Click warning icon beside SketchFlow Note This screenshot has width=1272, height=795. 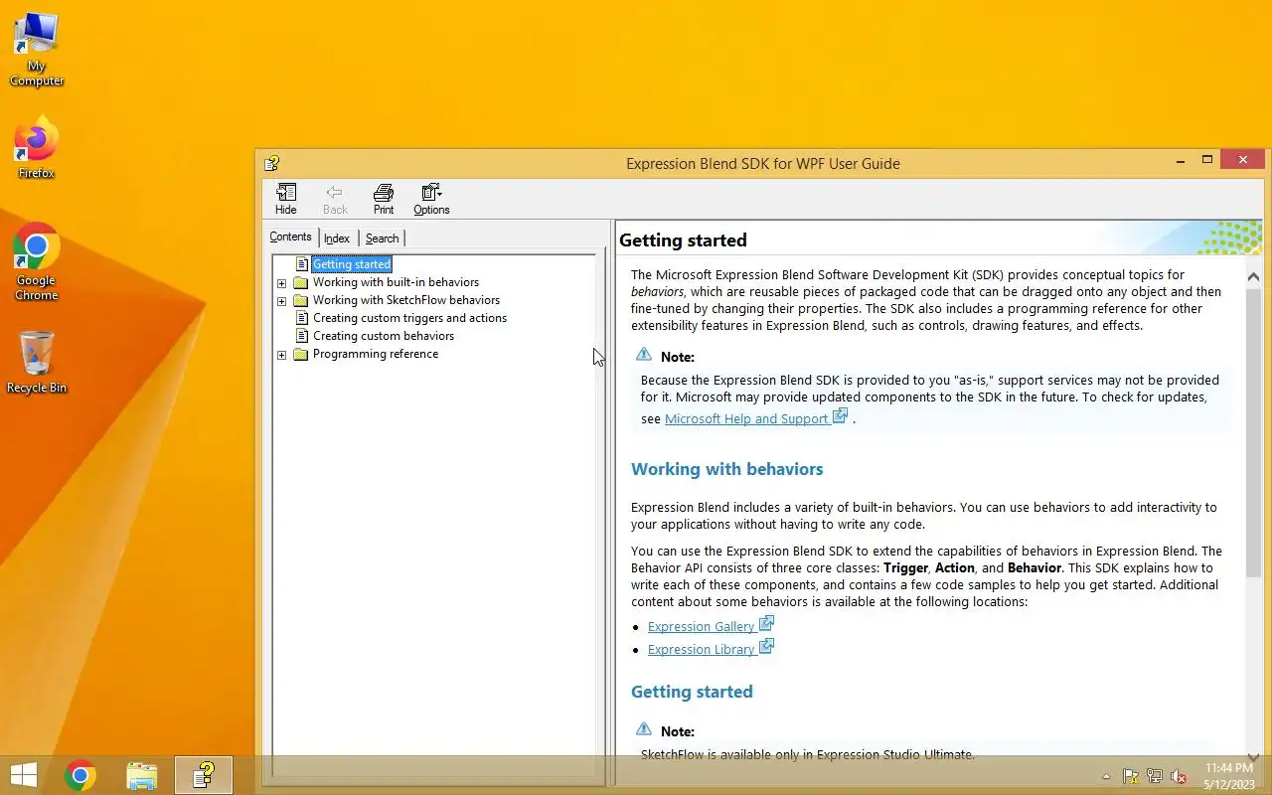[644, 729]
